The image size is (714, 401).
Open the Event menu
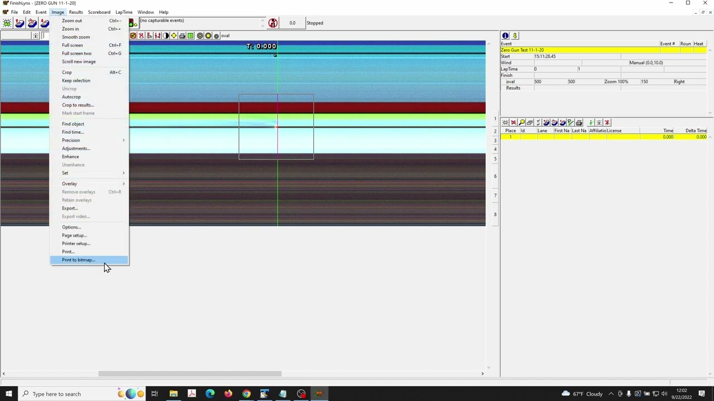pos(41,12)
